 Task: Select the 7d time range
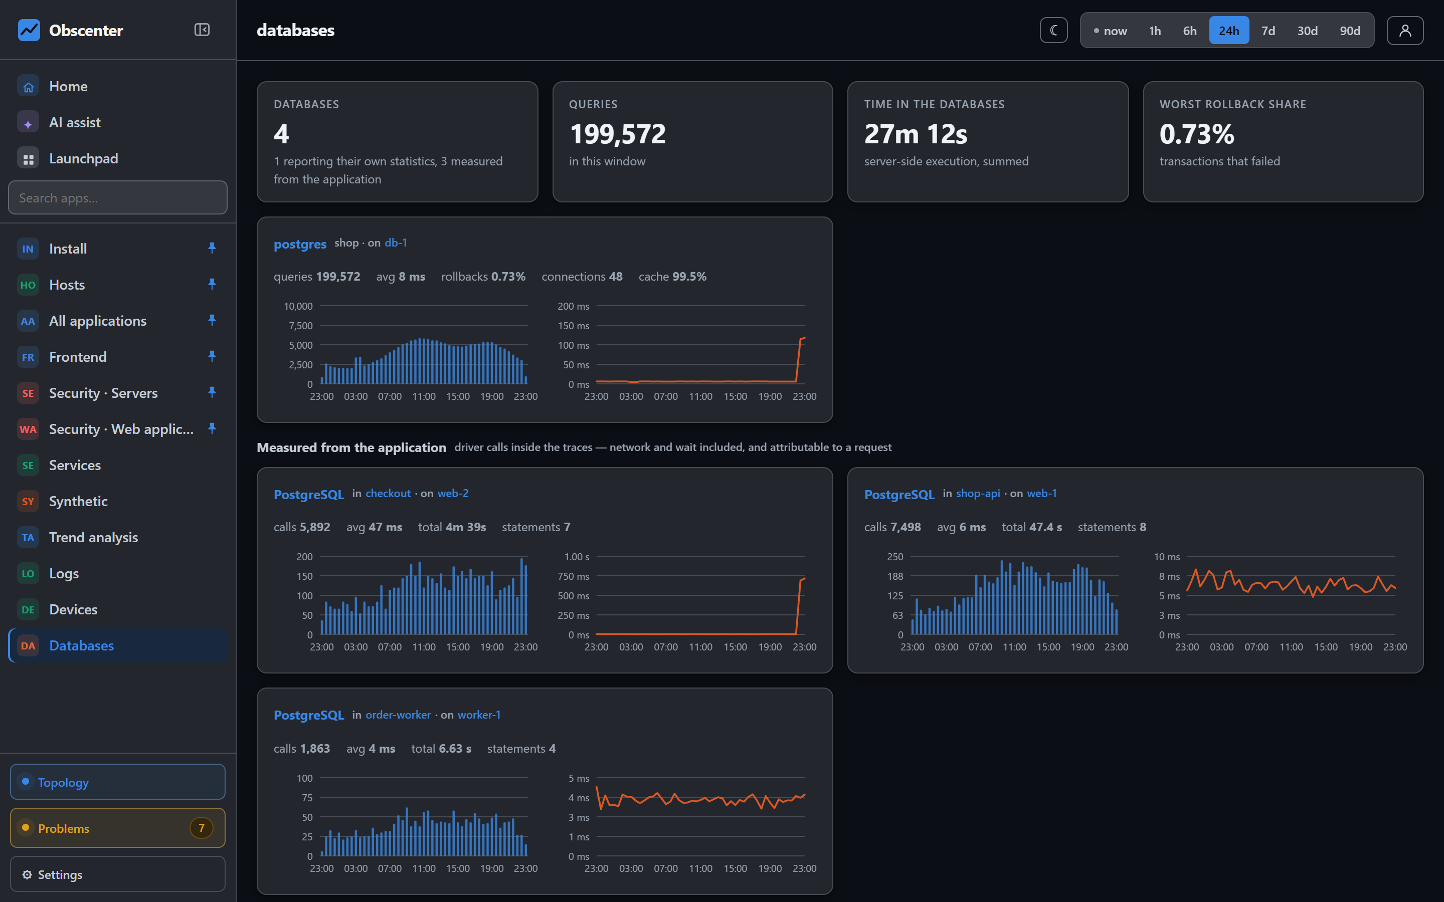tap(1268, 31)
